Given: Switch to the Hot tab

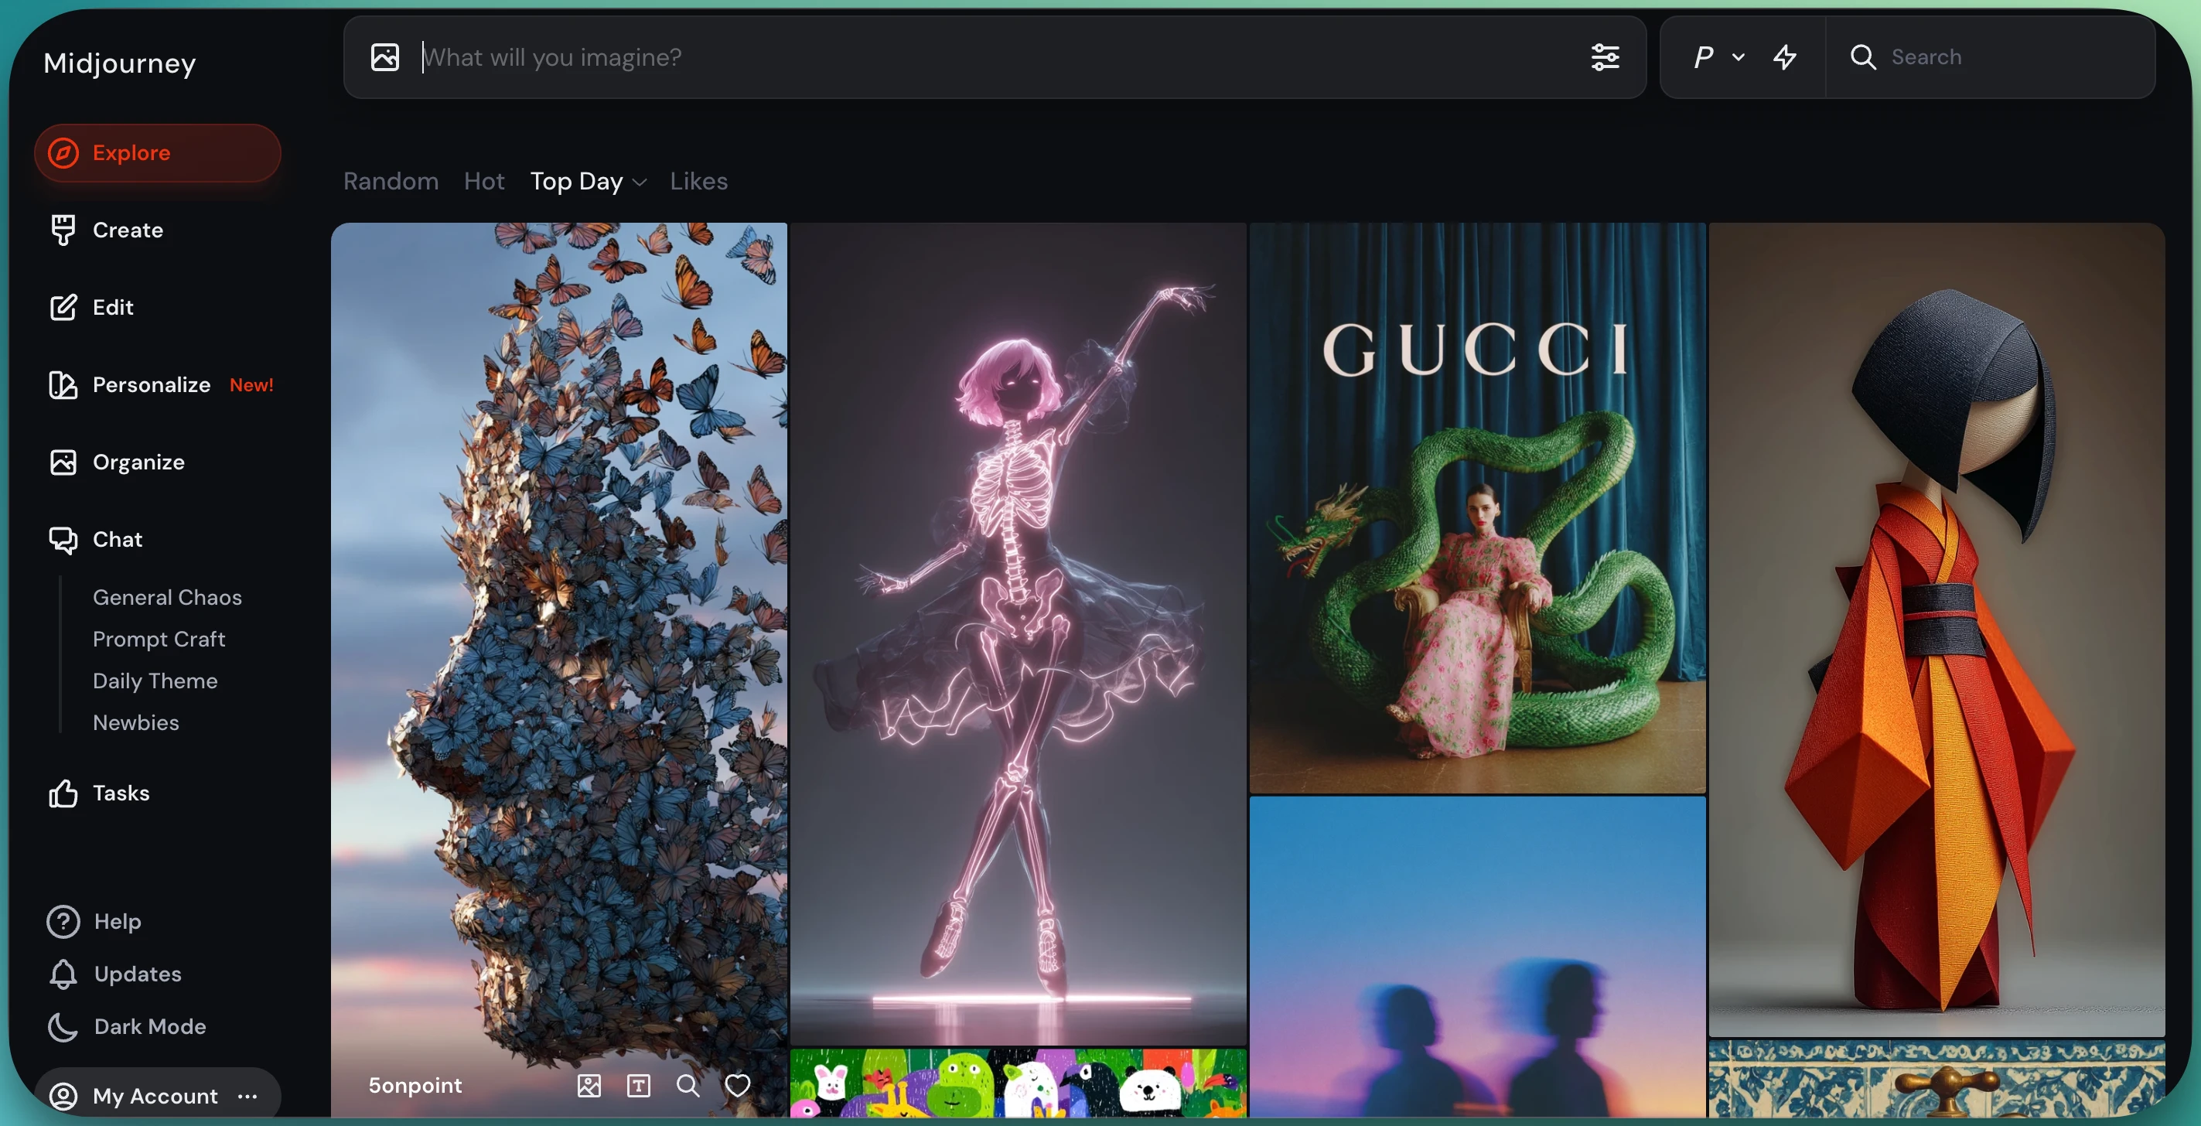Looking at the screenshot, I should click(x=484, y=181).
